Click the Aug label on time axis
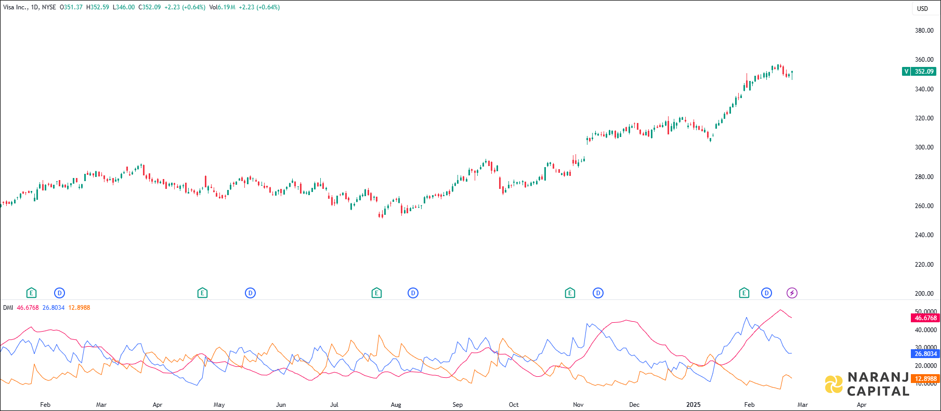Viewport: 941px width, 411px height. click(x=396, y=405)
